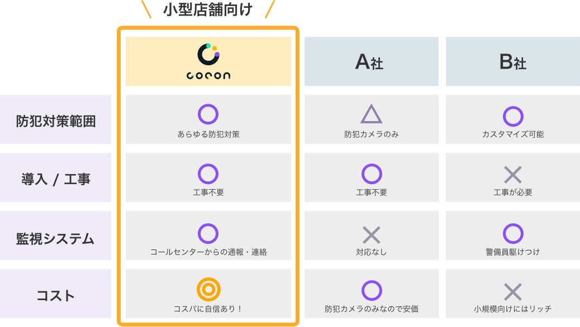Click the X icon above 対応なし

pyautogui.click(x=372, y=234)
